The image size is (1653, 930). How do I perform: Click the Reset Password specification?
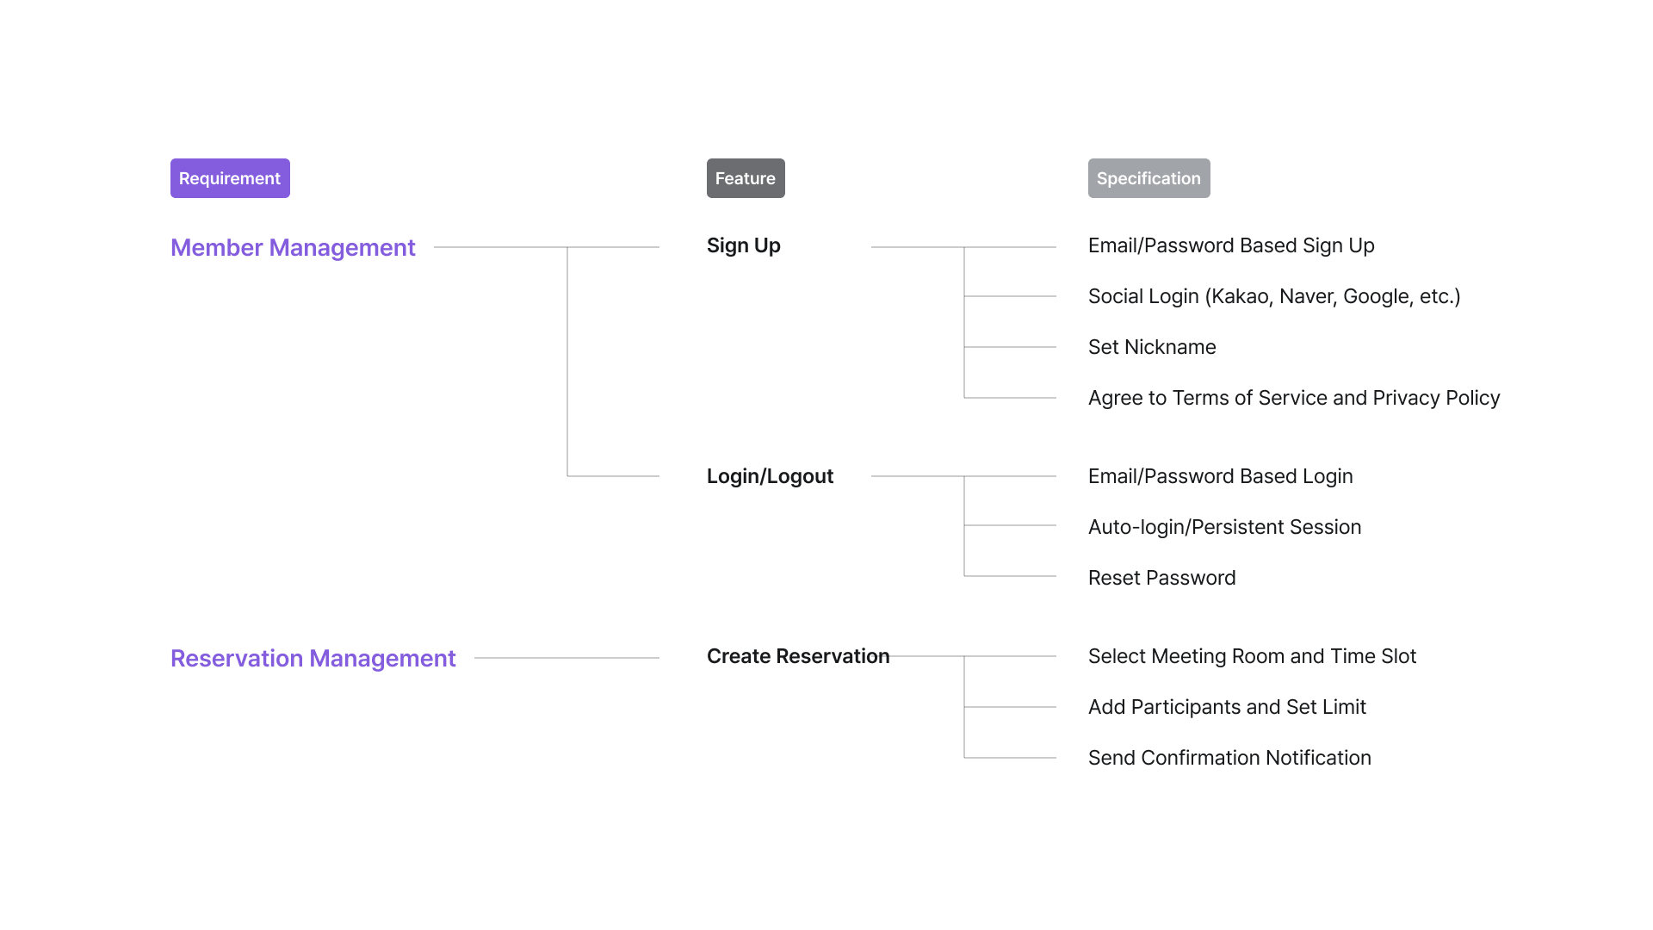[x=1161, y=579]
